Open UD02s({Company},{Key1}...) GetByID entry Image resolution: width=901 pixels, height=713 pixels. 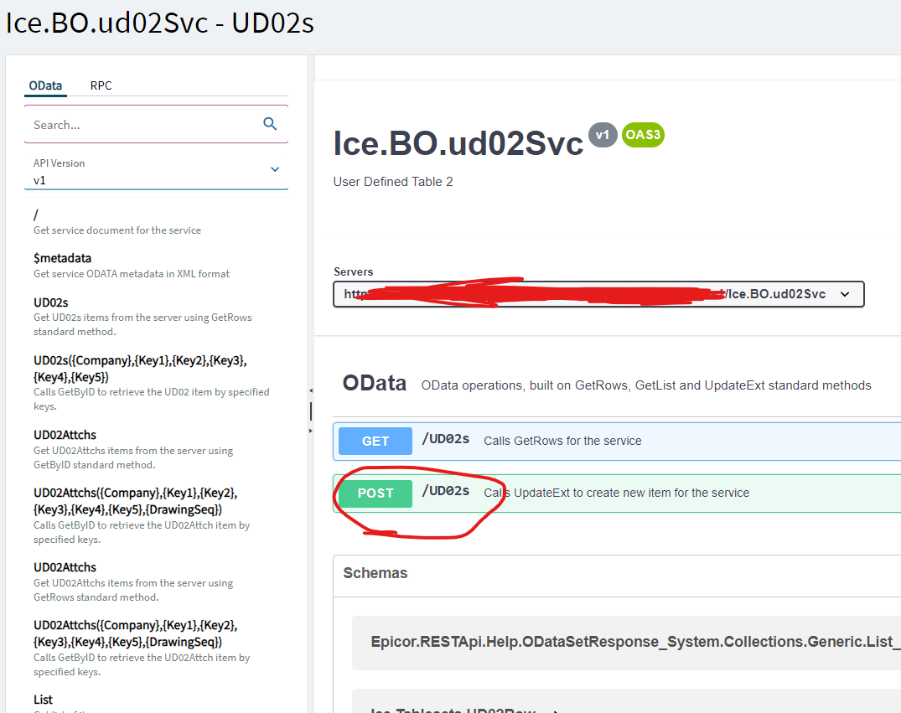point(152,383)
